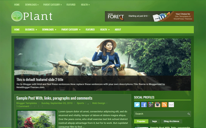
Task: Click the search magnifier icon
Action: (188, 114)
